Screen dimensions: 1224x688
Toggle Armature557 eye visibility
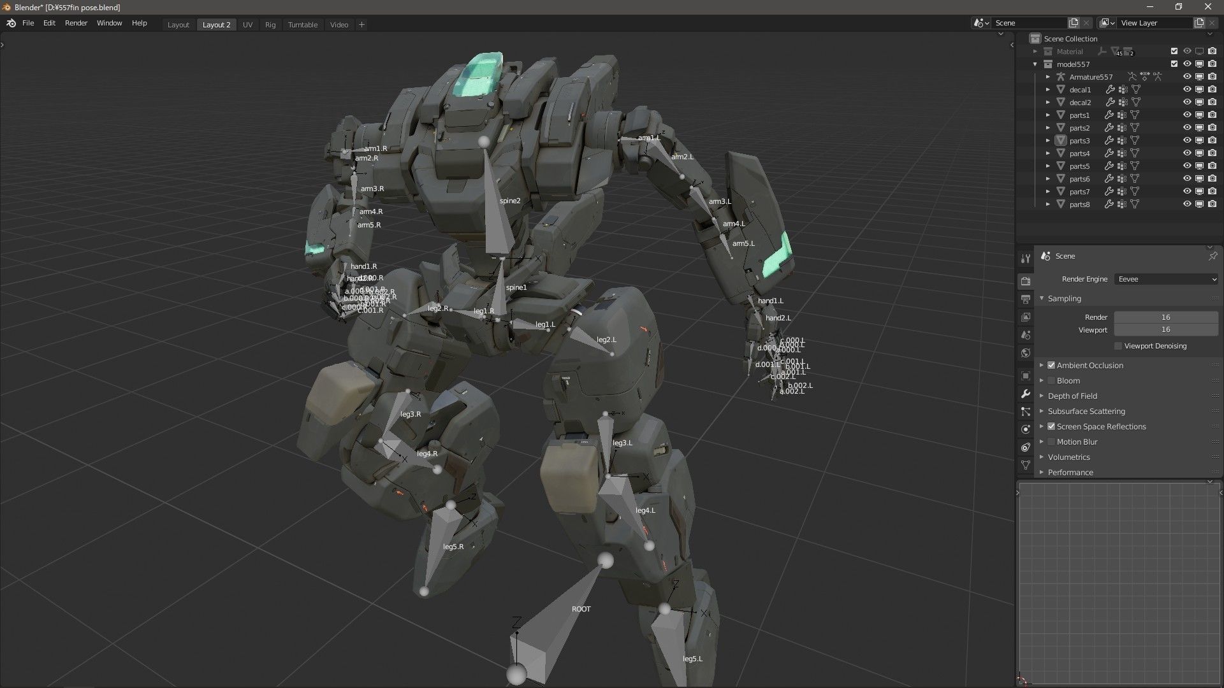coord(1187,77)
